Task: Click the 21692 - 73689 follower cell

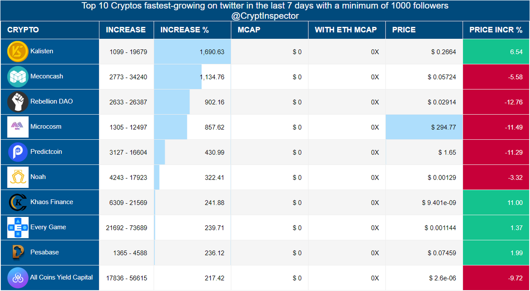Action: (x=126, y=228)
